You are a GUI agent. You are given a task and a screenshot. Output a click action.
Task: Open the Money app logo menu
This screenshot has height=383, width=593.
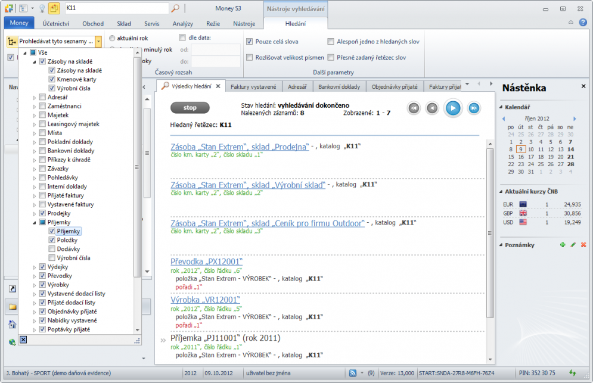coord(9,8)
